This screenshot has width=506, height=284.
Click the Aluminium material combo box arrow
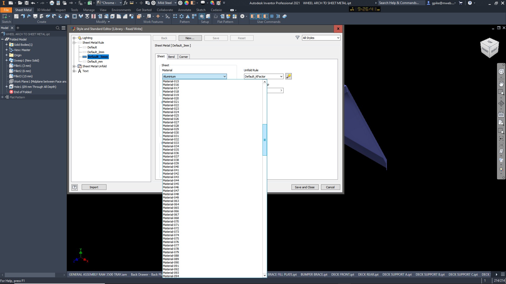pyautogui.click(x=225, y=77)
